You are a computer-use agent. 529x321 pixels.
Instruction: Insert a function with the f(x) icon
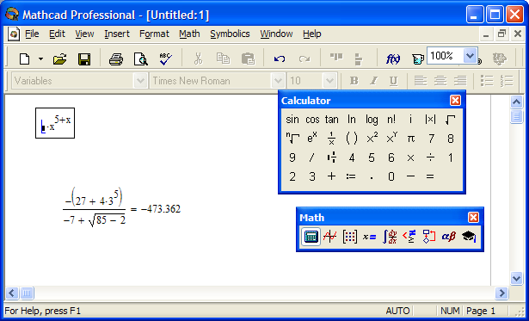coord(393,59)
